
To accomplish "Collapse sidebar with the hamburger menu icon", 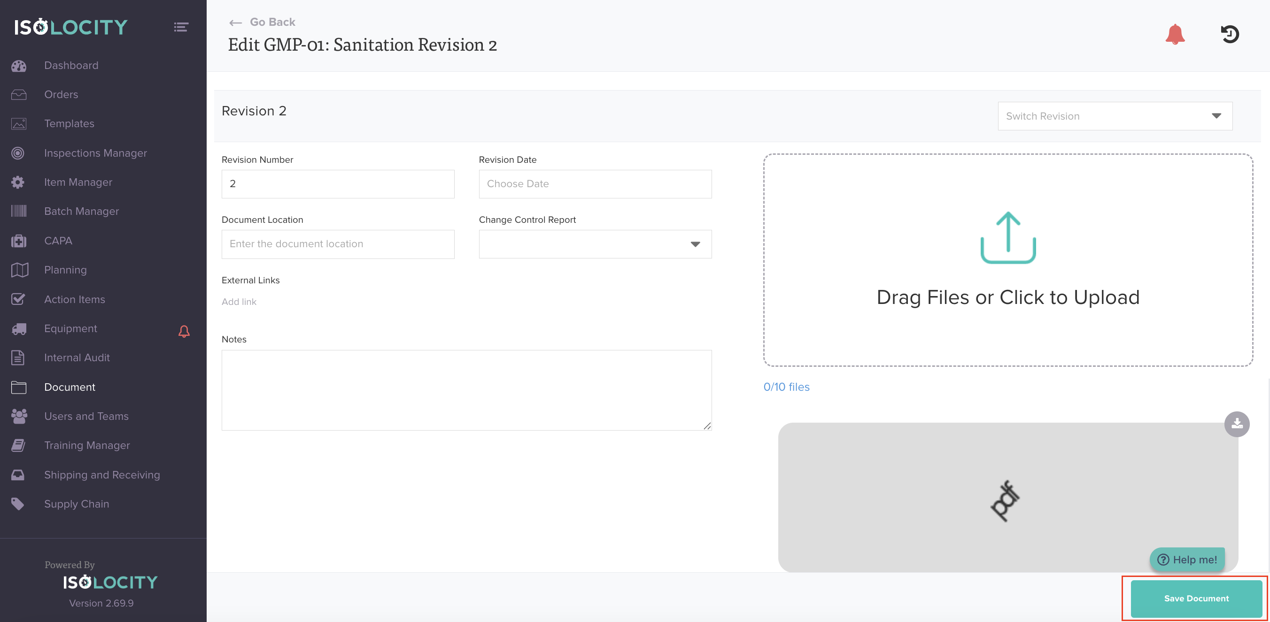I will pyautogui.click(x=181, y=27).
